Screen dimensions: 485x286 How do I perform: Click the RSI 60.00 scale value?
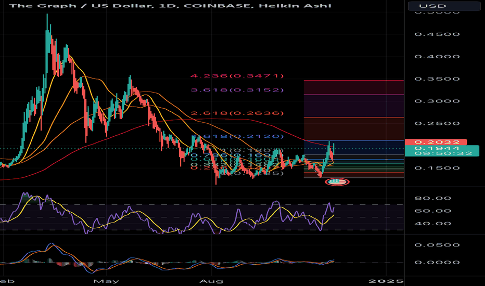(x=433, y=211)
